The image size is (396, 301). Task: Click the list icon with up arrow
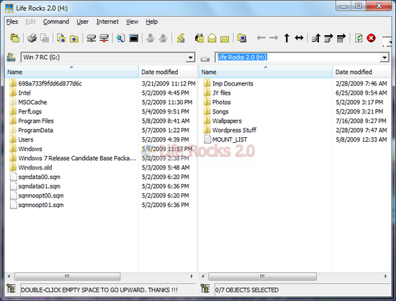pyautogui.click(x=316, y=38)
